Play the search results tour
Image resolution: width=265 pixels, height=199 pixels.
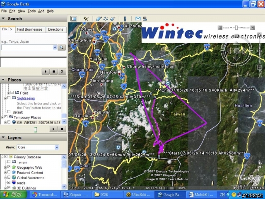[46, 71]
